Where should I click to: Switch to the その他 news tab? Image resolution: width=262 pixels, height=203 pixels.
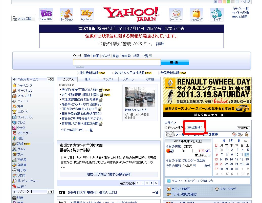(x=149, y=79)
